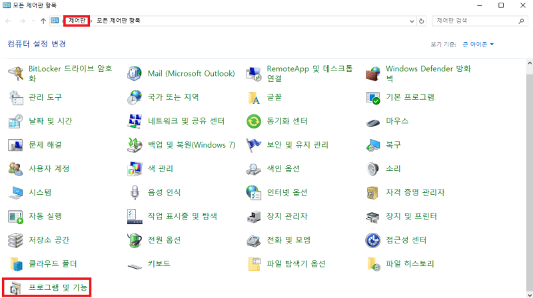Go forward with the forward arrow
The image size is (533, 298).
coord(22,21)
